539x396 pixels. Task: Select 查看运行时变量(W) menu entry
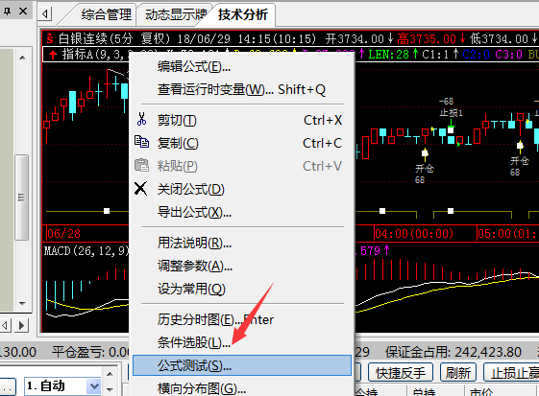click(x=241, y=89)
